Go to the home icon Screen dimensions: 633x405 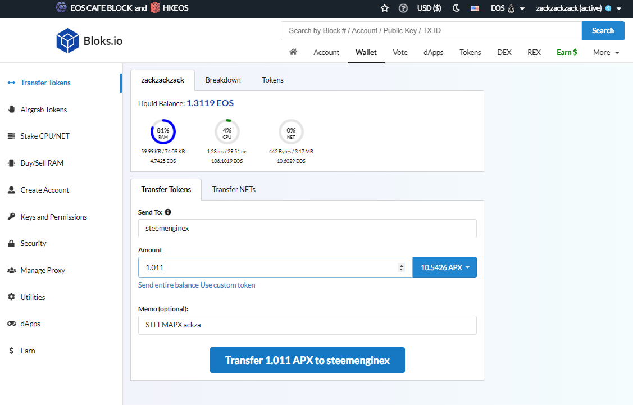tap(294, 52)
